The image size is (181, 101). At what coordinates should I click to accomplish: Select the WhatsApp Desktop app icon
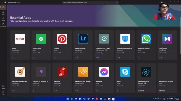coord(146,39)
